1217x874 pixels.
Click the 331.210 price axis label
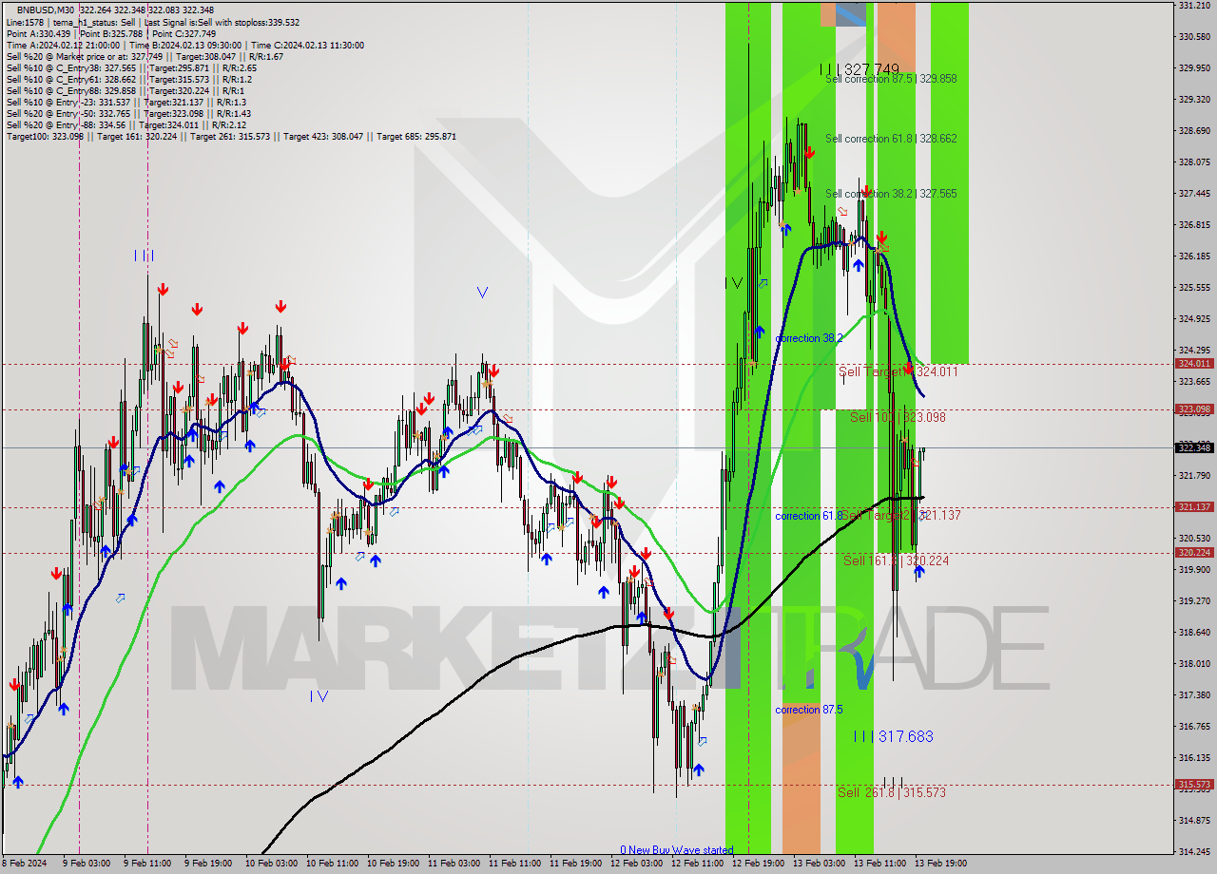[1194, 6]
